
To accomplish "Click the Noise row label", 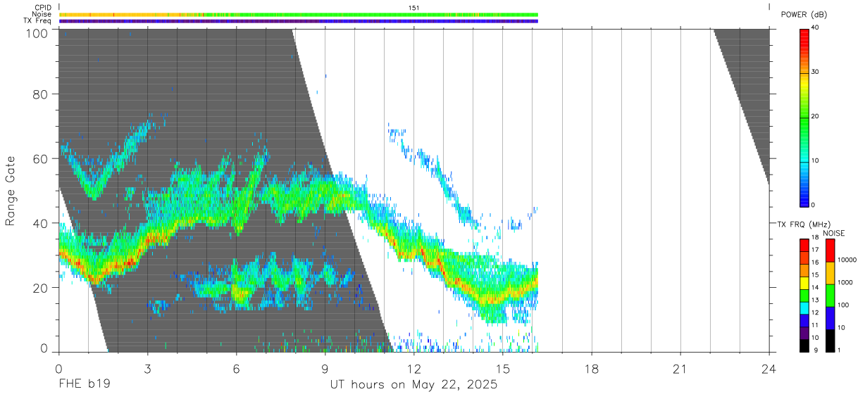I will (x=42, y=14).
